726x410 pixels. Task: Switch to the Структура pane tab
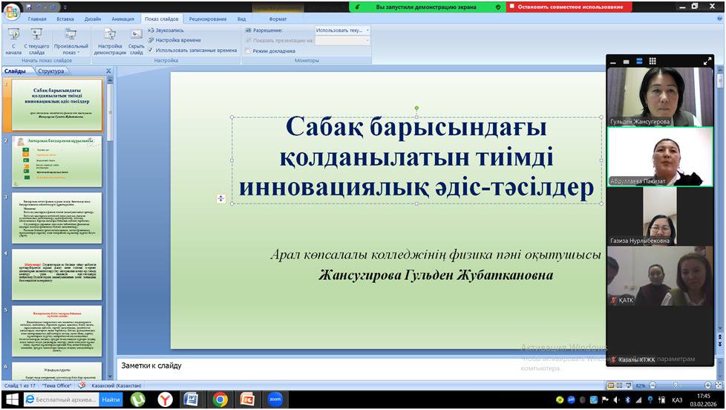point(51,71)
